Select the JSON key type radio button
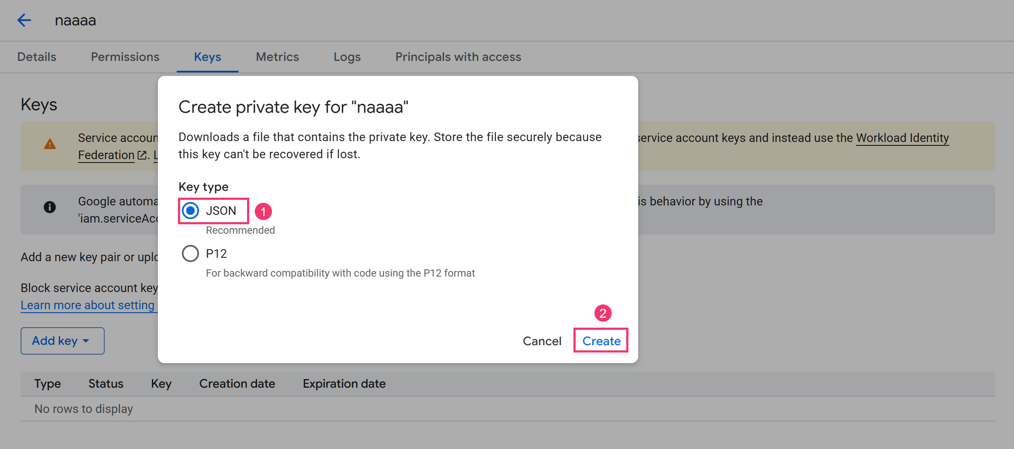The height and width of the screenshot is (449, 1014). [x=190, y=211]
